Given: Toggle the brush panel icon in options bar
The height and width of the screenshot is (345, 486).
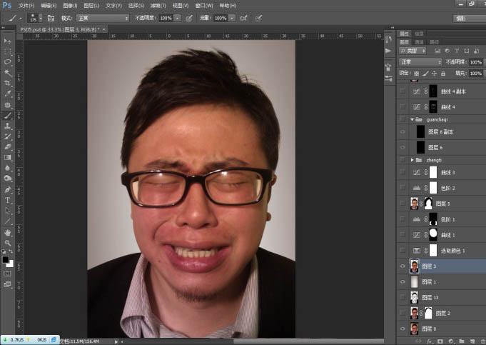Looking at the screenshot, I should 52,17.
